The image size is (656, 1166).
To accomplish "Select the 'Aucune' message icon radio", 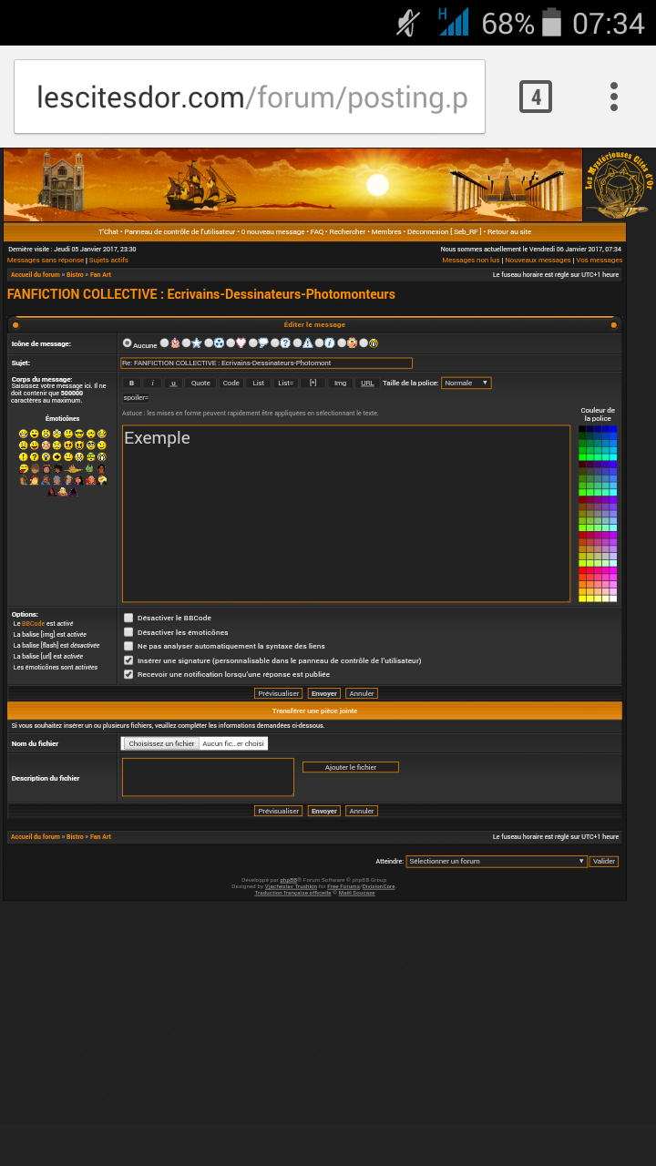I will pos(128,343).
